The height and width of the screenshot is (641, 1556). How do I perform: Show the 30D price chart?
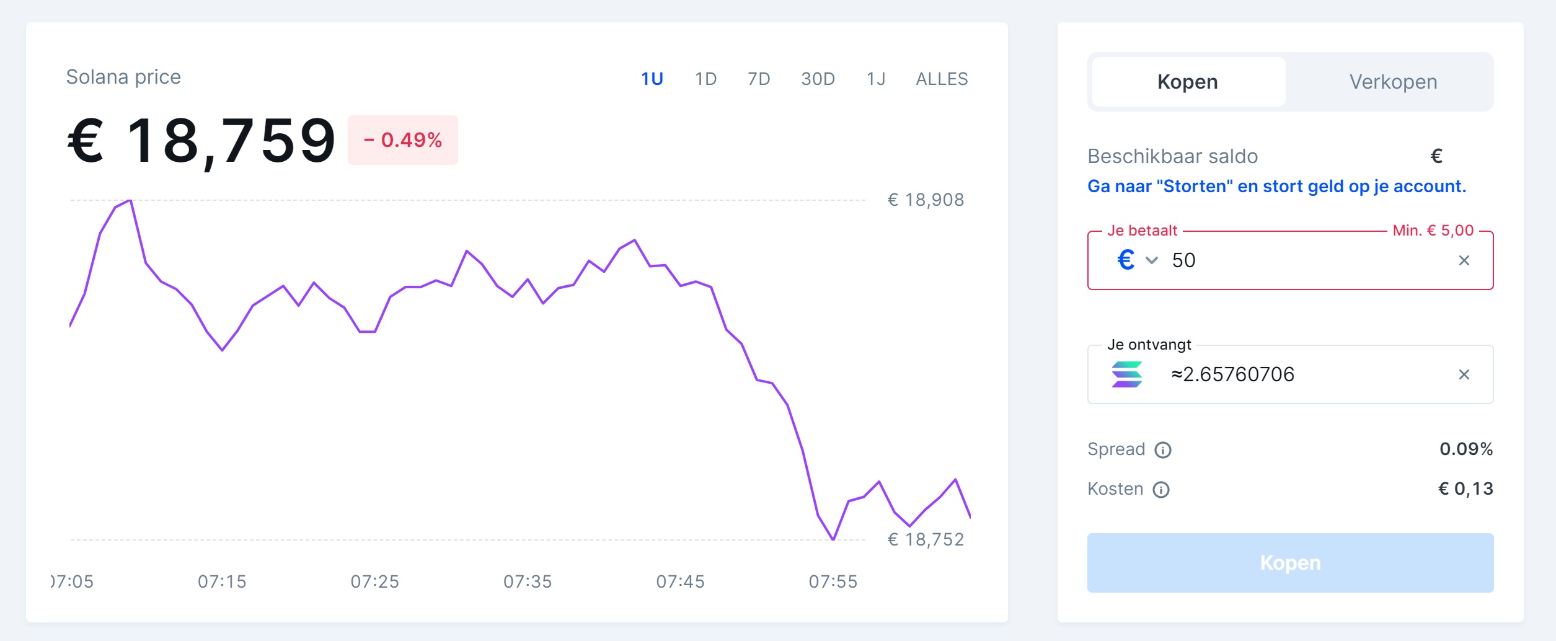818,79
